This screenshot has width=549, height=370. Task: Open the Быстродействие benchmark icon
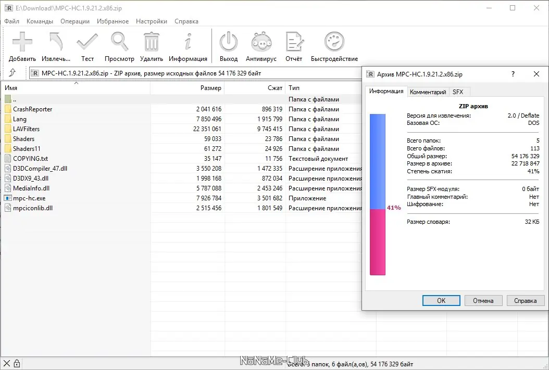tap(334, 42)
